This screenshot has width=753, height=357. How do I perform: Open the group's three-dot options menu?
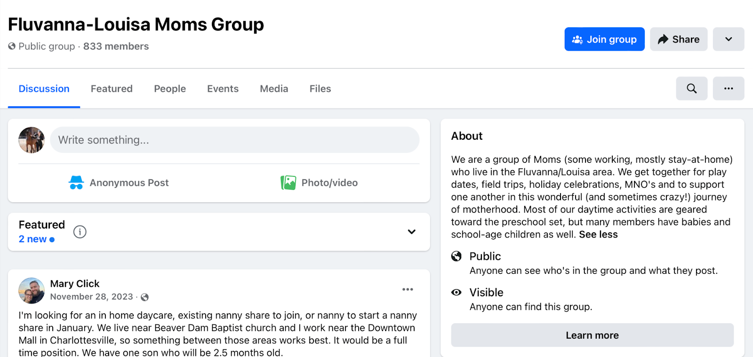click(728, 88)
